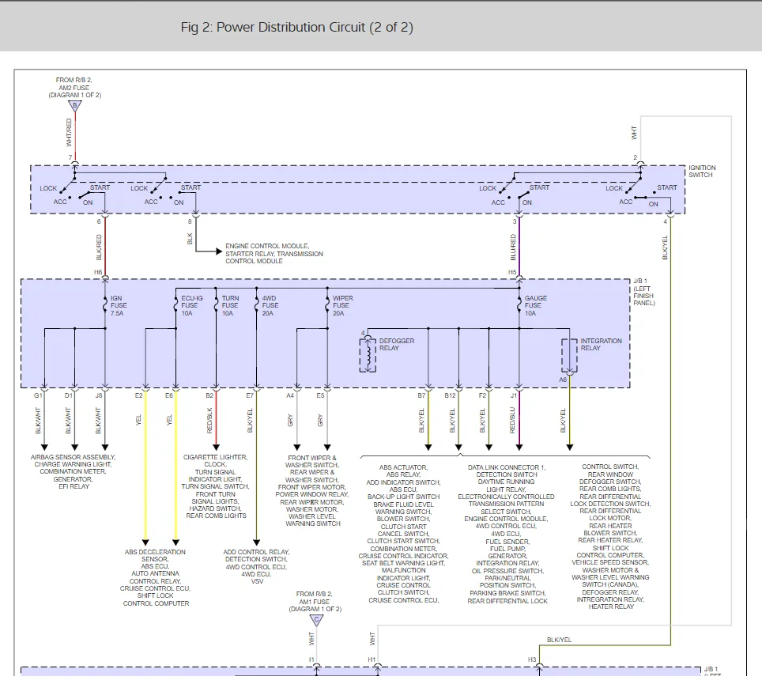Click the ECU-IG FUSE 10A label
Viewport: 762px width, 684px height.
(x=191, y=306)
